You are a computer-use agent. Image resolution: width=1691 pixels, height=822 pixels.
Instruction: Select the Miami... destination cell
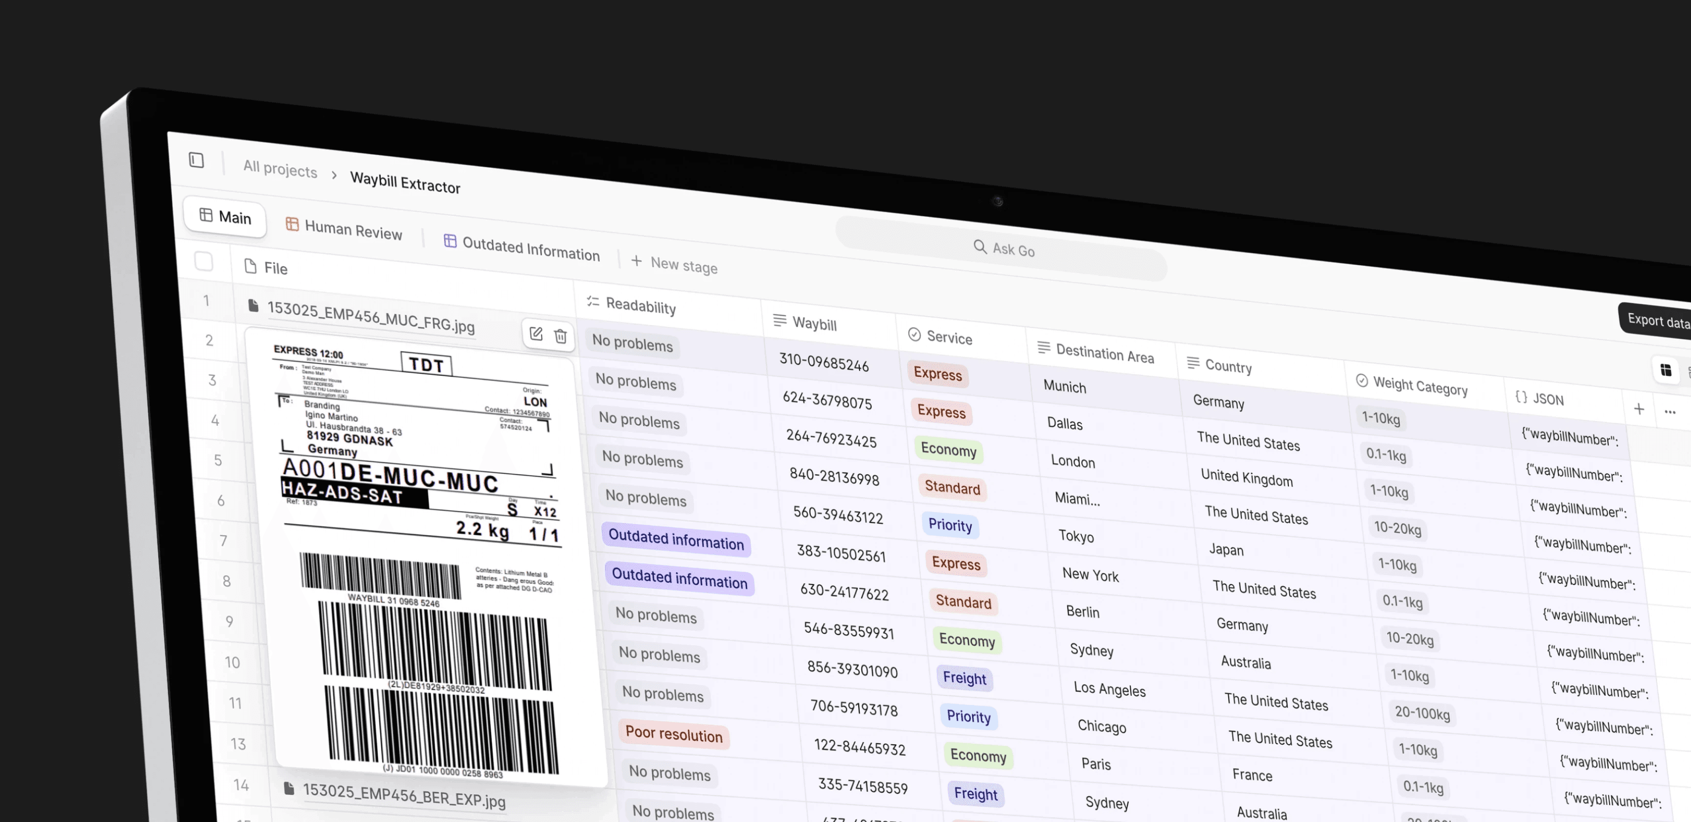pyautogui.click(x=1077, y=499)
